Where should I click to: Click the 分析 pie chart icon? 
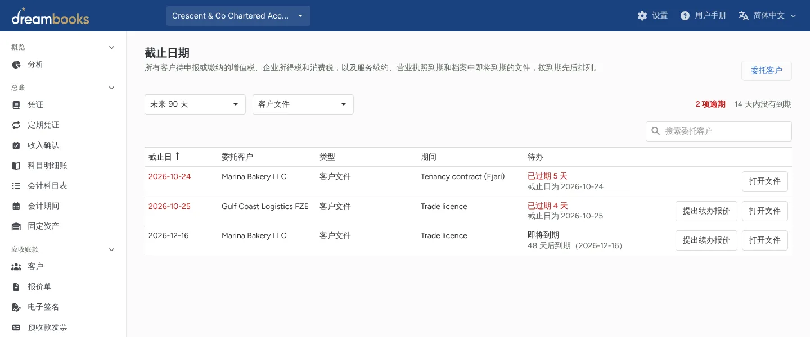16,65
